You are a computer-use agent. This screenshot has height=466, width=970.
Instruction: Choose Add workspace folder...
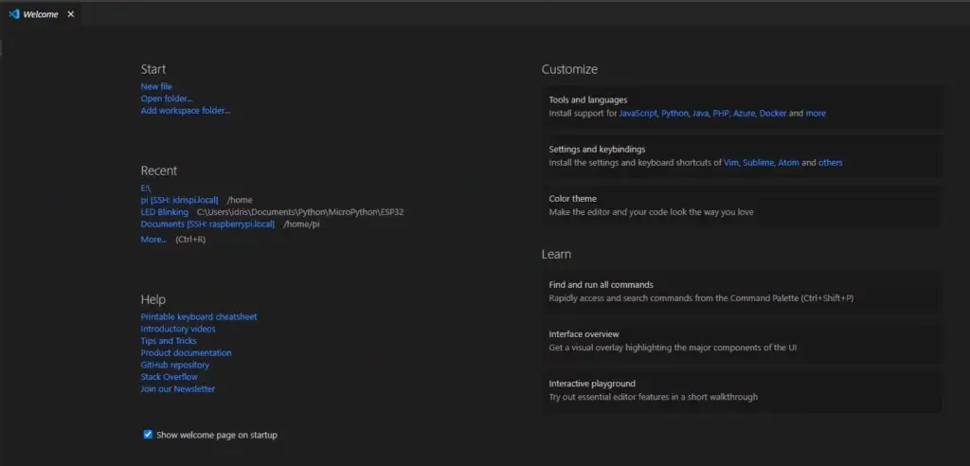click(186, 111)
